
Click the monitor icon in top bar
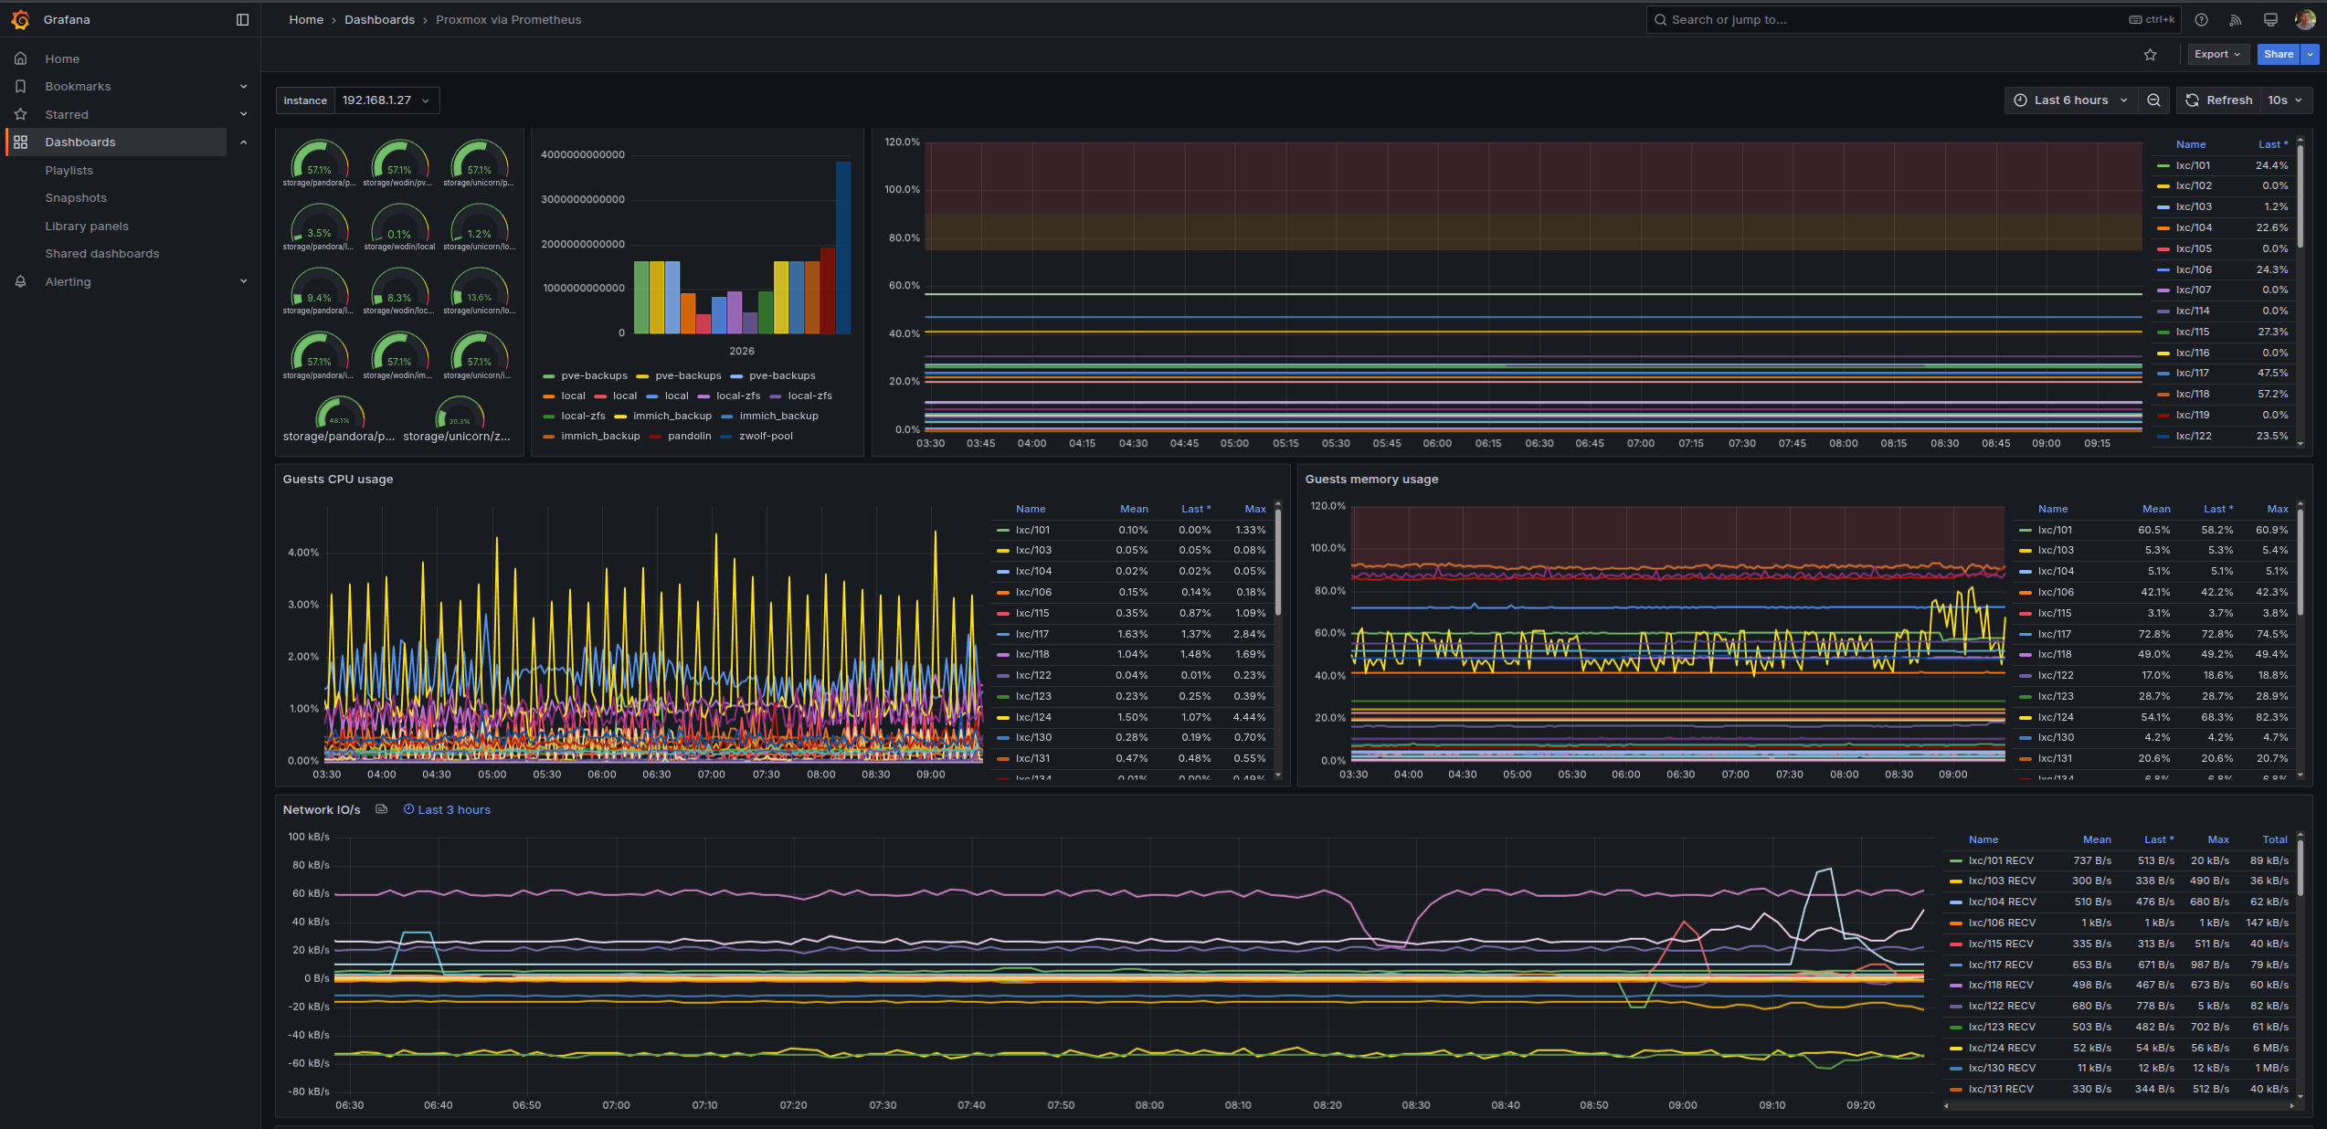[2270, 19]
